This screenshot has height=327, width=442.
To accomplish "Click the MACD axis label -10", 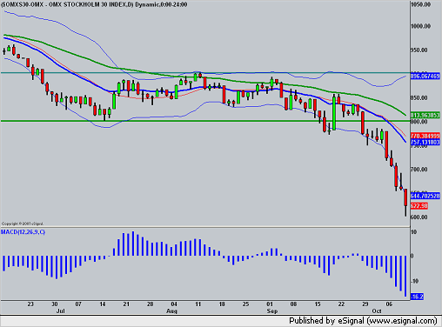I will point(415,281).
